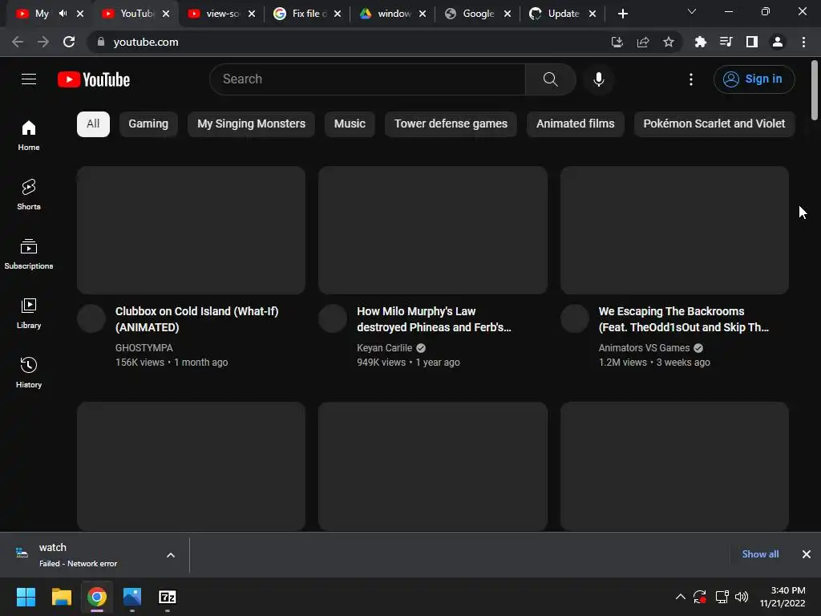
Task: Open File Explorer from taskbar
Action: click(61, 597)
